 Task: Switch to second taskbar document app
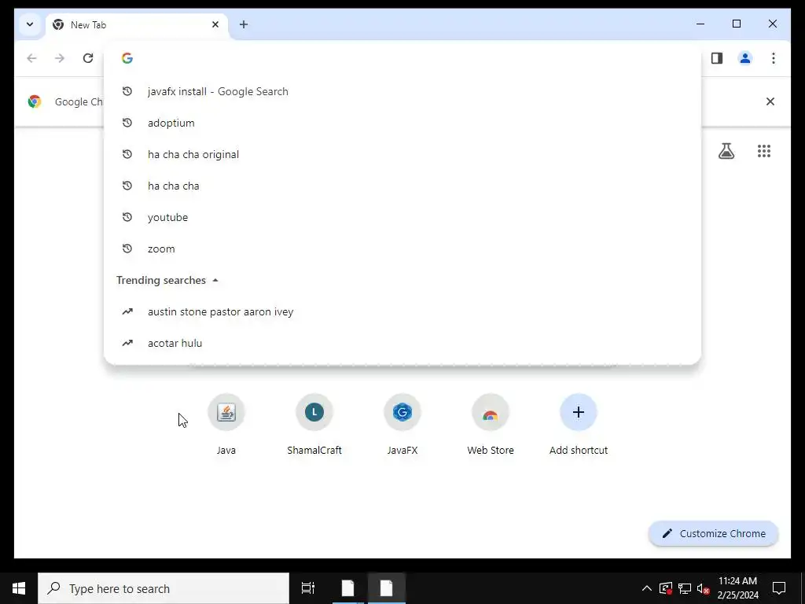point(386,588)
